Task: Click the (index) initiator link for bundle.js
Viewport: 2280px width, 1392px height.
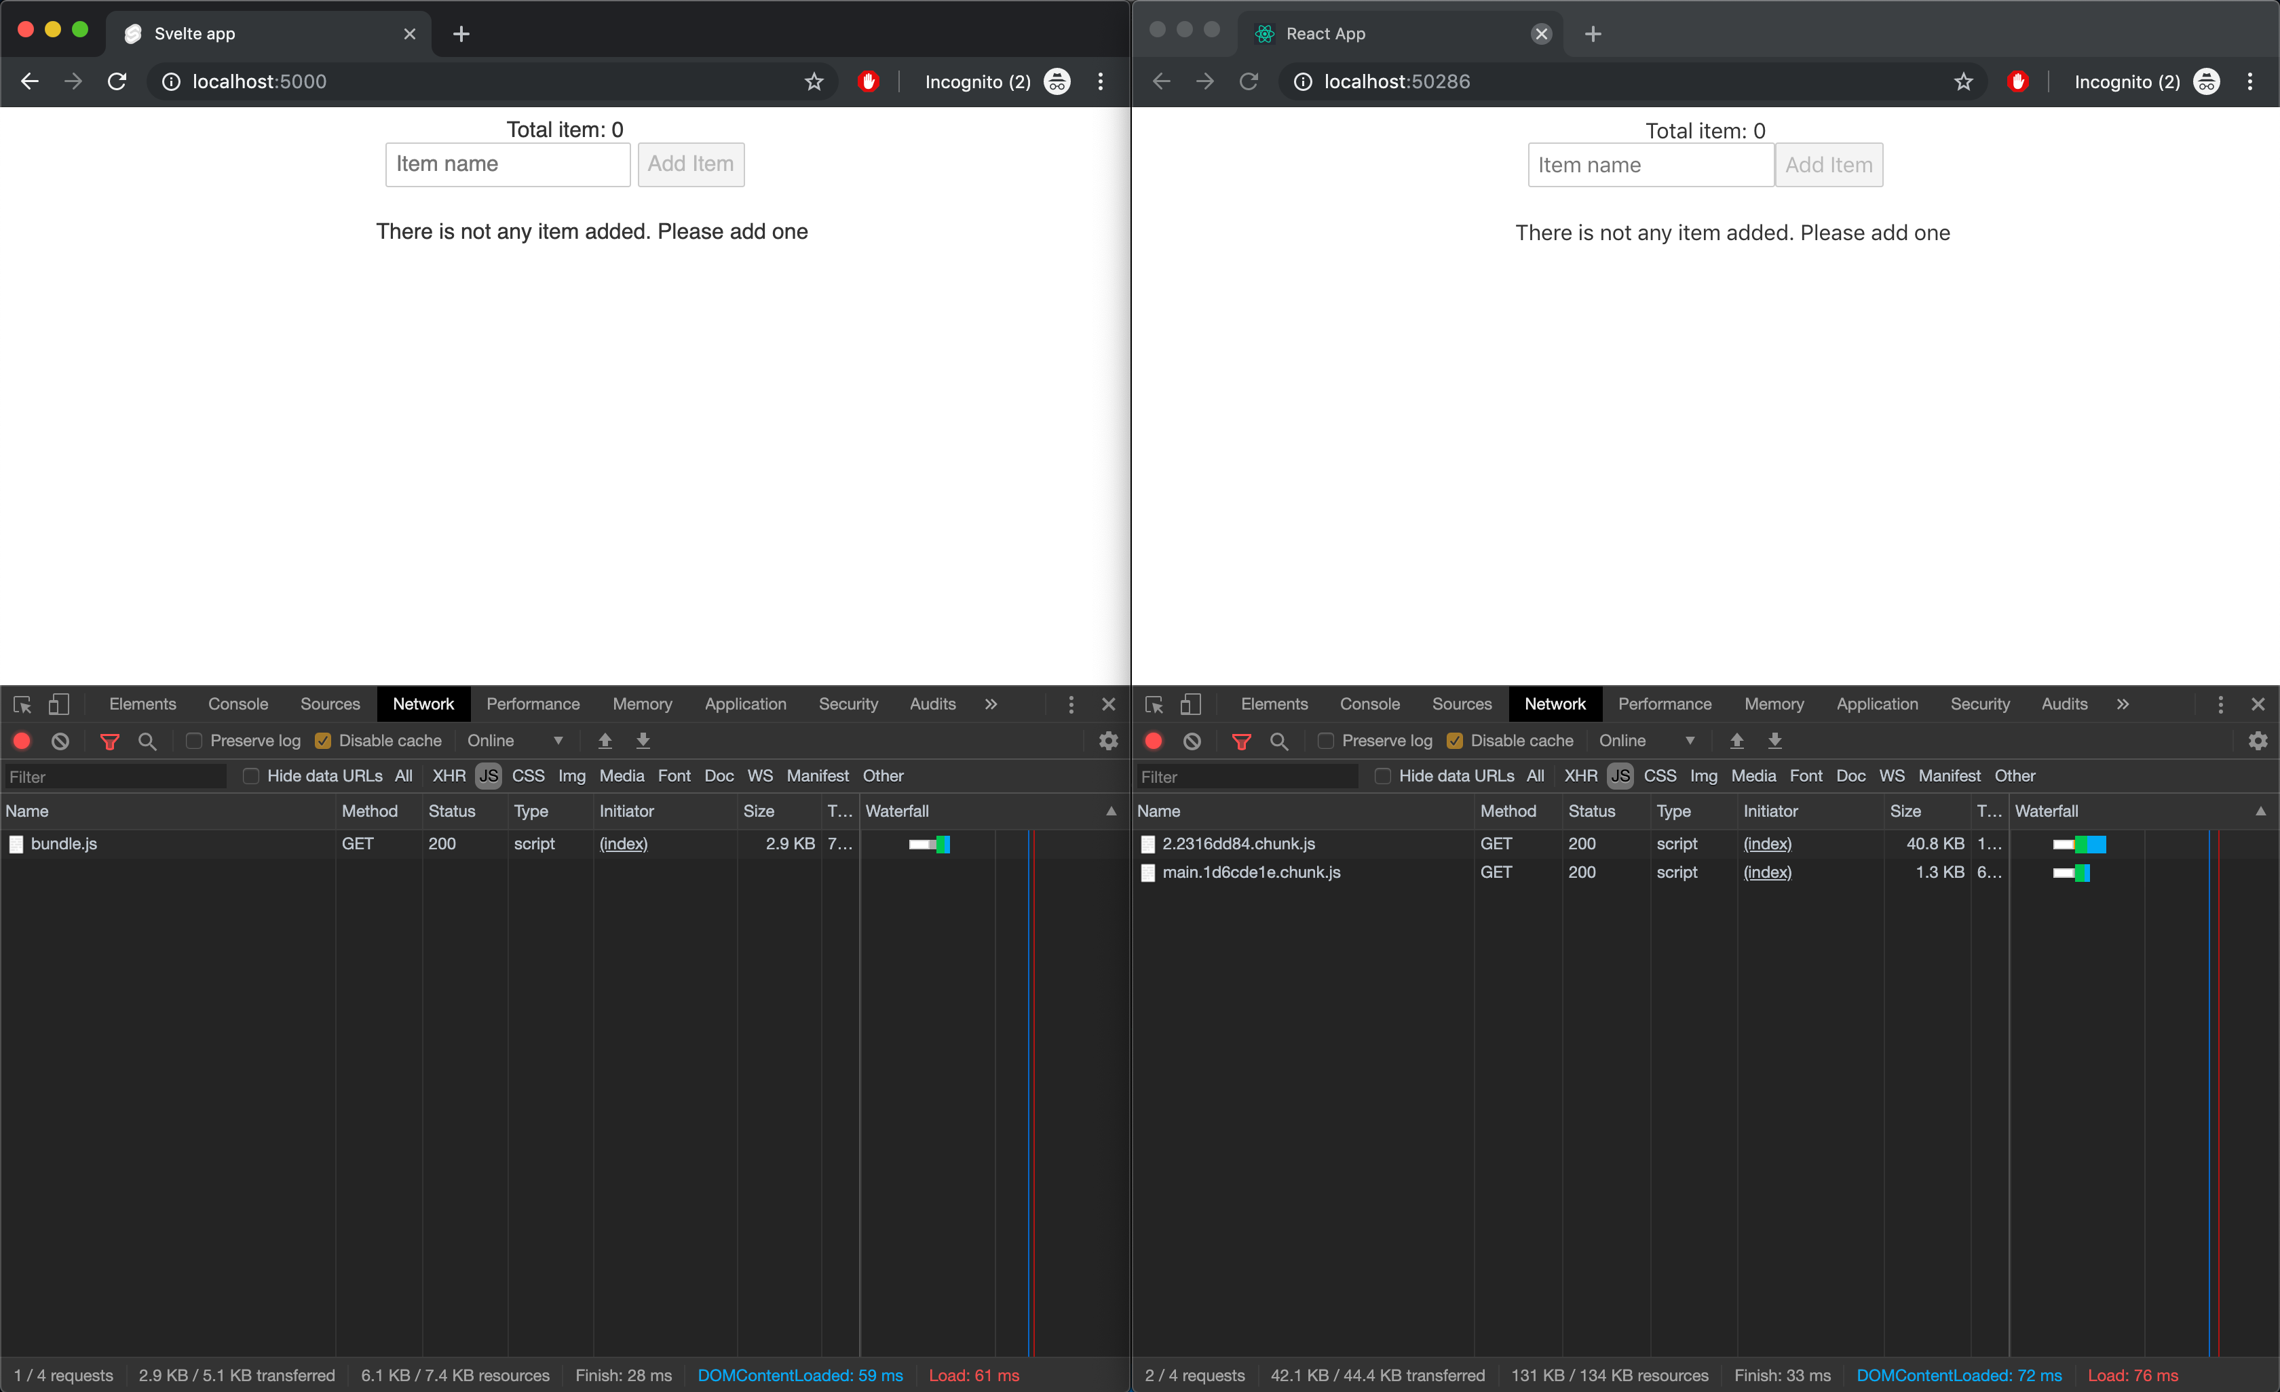Action: (623, 843)
